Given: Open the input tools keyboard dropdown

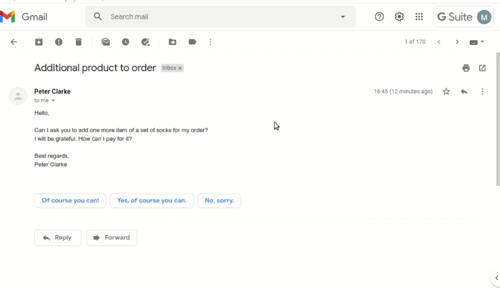Looking at the screenshot, I should [x=477, y=42].
